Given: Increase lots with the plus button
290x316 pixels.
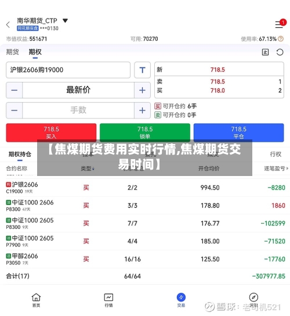Looking at the screenshot, I should pyautogui.click(x=142, y=110).
